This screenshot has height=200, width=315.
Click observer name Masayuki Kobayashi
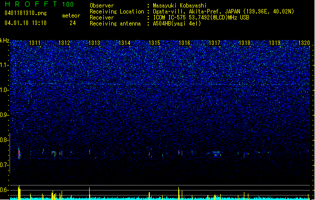click(180, 5)
